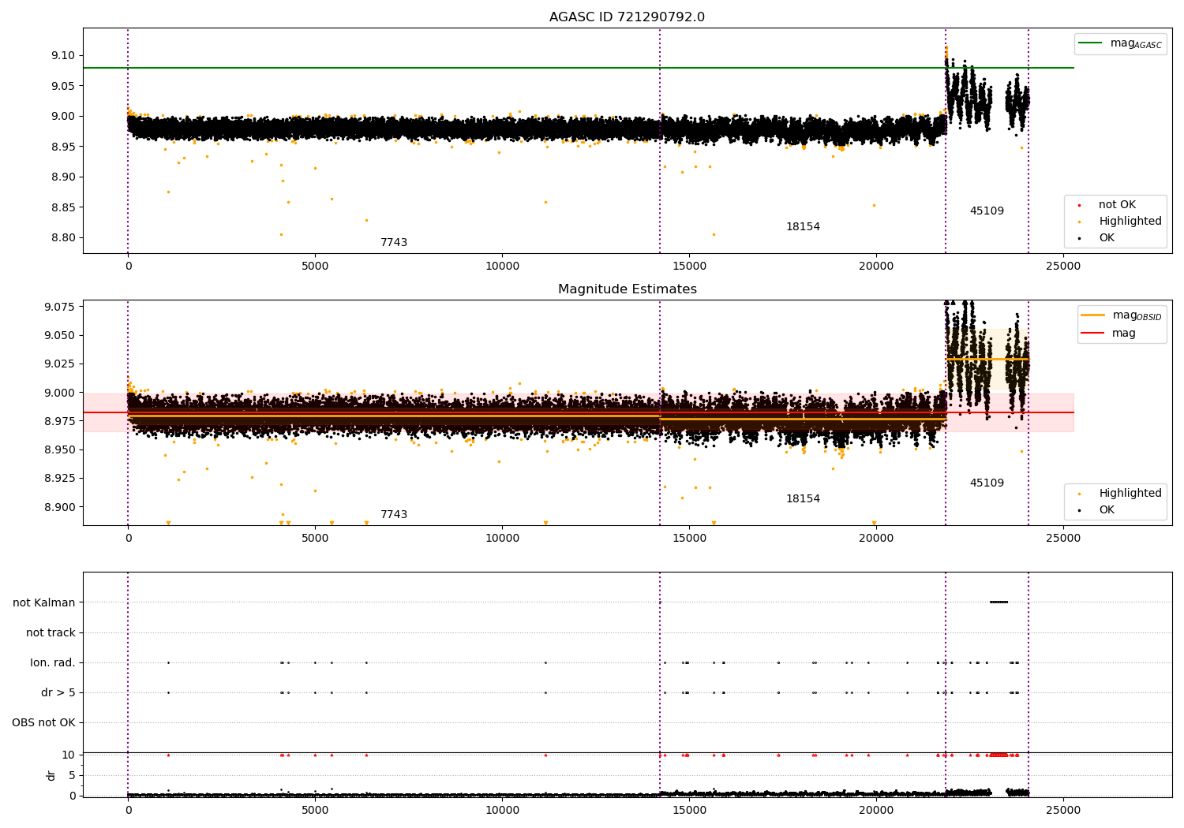The image size is (1184, 828).
Task: Click the '10' tick on the dr axis
Action: pos(69,755)
